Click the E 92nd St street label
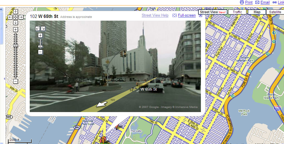The width and height of the screenshot is (284, 144). coord(217,111)
